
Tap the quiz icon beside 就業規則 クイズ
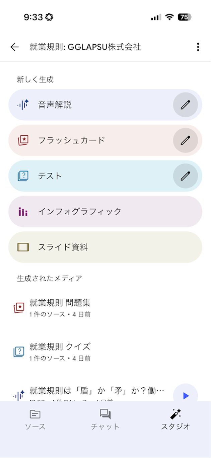19,351
